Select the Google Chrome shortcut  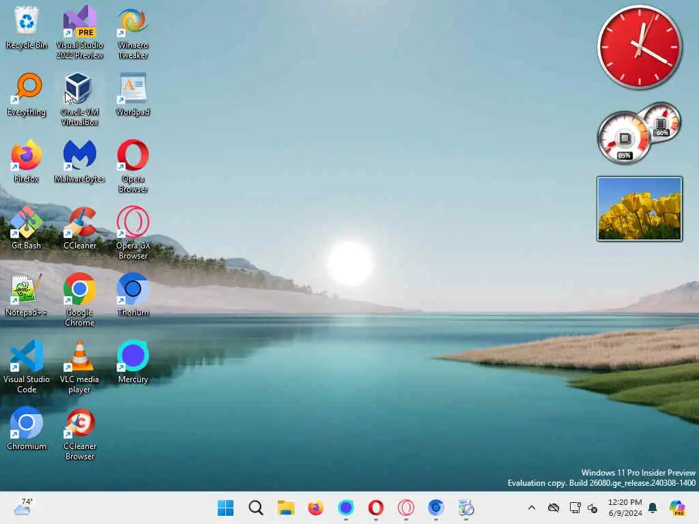click(x=80, y=300)
